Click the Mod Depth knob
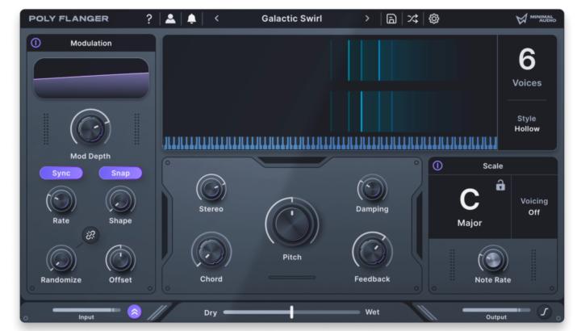 (x=90, y=128)
